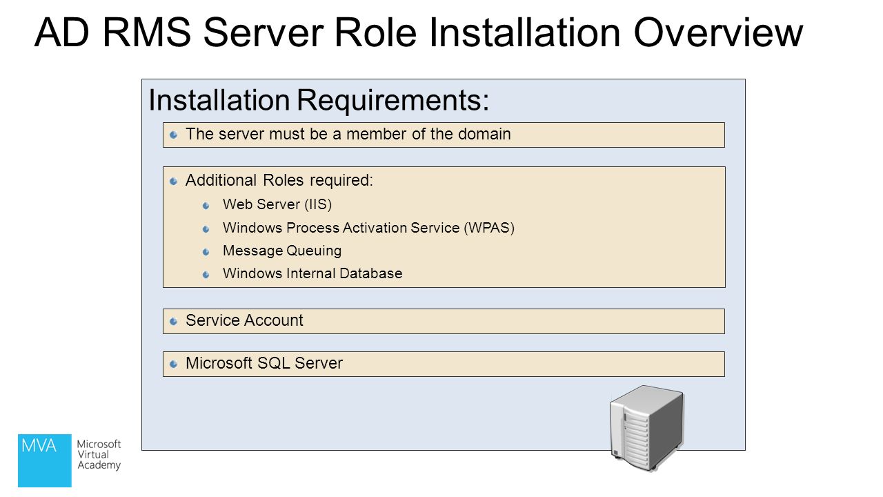Click the bullet beside "Microsoft SQL Server"

coord(174,364)
